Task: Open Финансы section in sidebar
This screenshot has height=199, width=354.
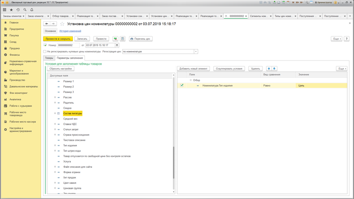Action: tap(15, 55)
